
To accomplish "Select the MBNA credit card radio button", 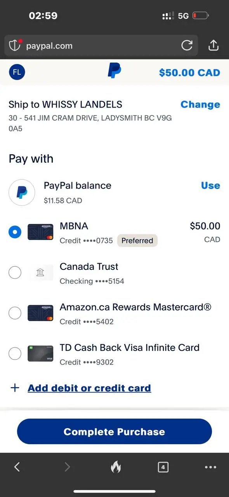I will point(15,232).
